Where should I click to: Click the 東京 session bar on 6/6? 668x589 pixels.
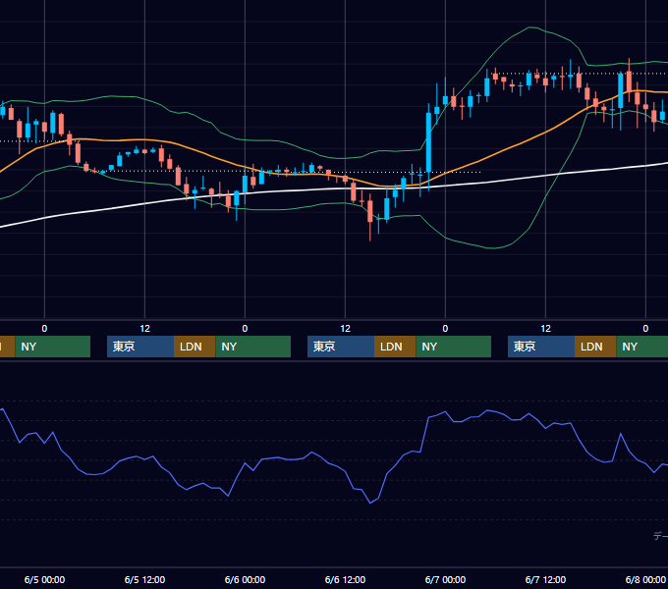341,347
